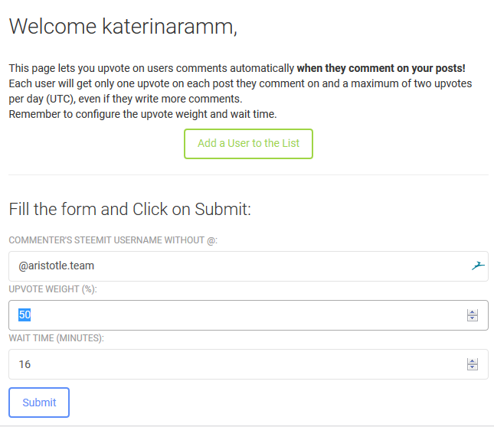Click the Commenter's Steemit Username label
494x427 pixels.
[113, 240]
